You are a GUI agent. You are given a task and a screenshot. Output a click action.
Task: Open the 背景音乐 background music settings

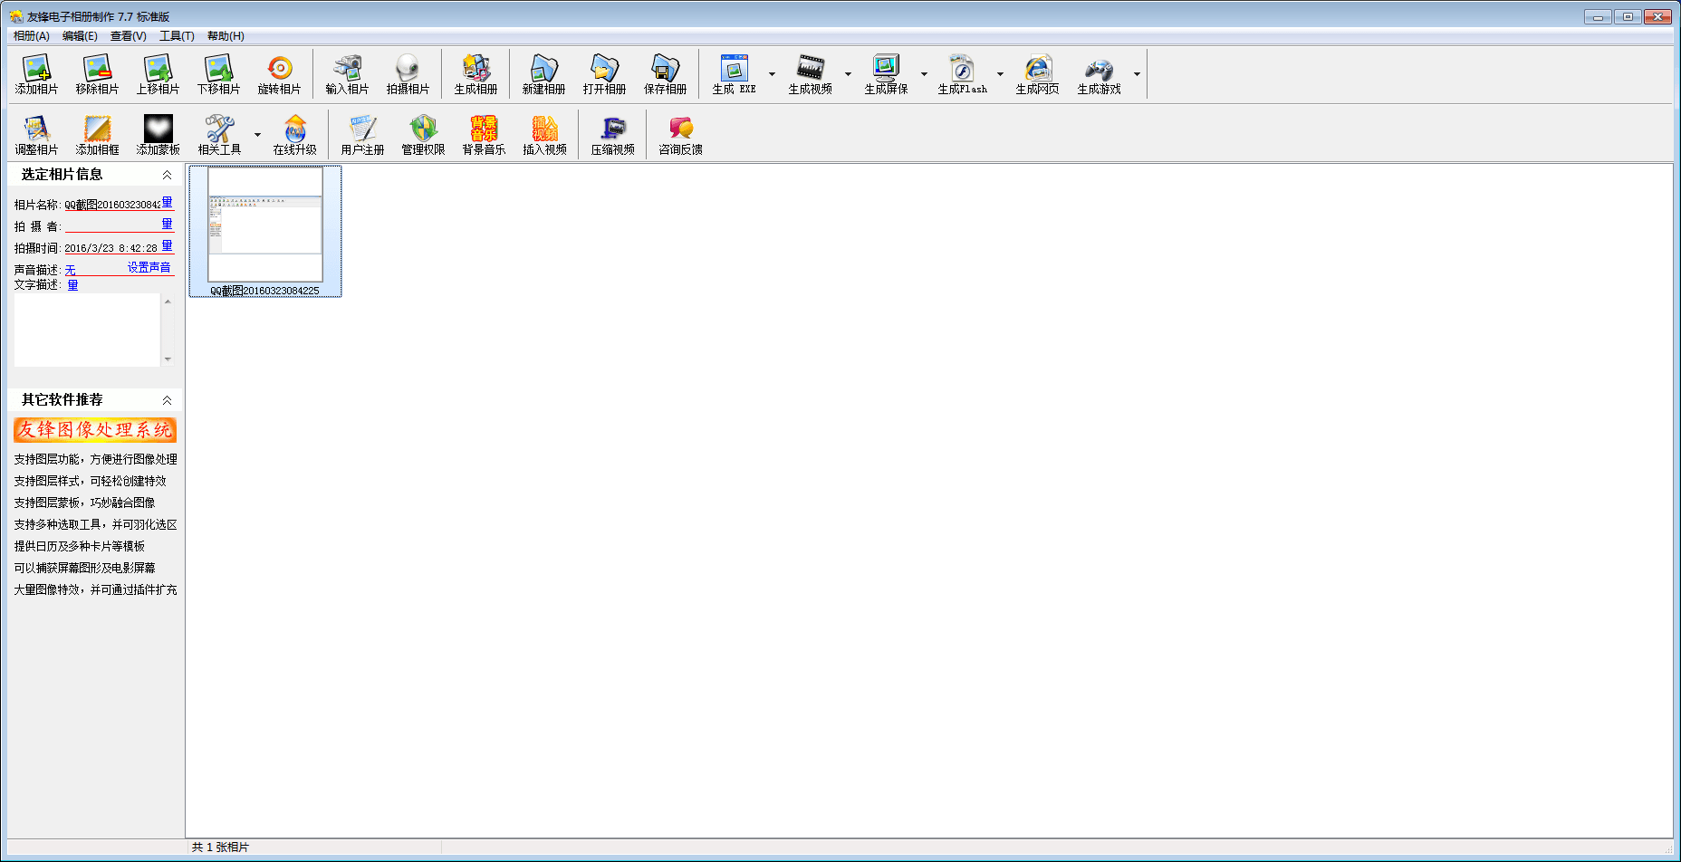pos(484,135)
